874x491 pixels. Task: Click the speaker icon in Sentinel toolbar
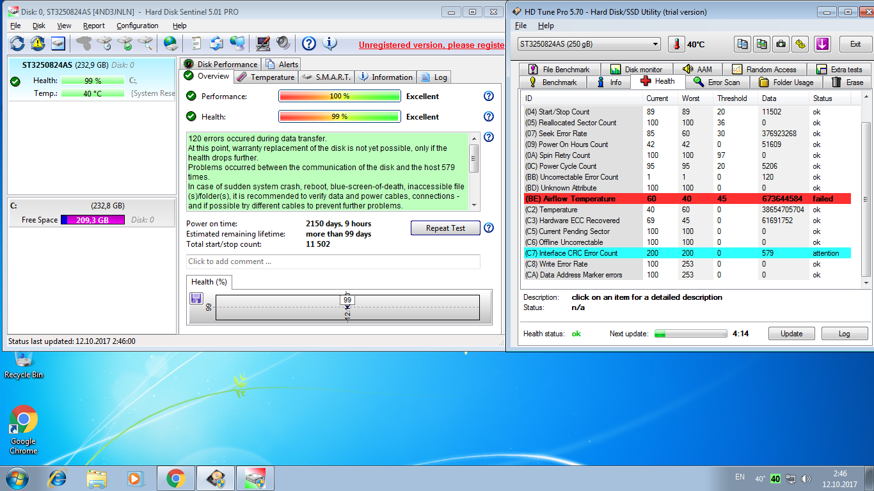pyautogui.click(x=283, y=43)
